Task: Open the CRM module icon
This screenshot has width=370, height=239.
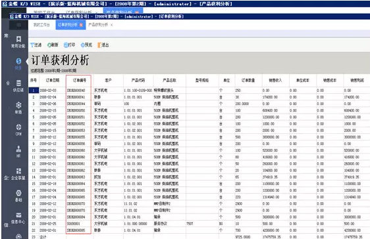Action: click(x=18, y=130)
